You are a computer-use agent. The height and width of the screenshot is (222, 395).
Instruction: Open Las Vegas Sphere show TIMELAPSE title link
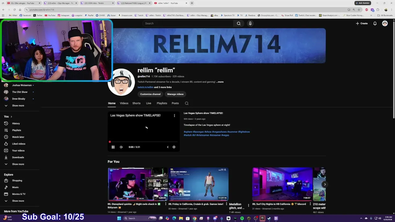pyautogui.click(x=203, y=113)
